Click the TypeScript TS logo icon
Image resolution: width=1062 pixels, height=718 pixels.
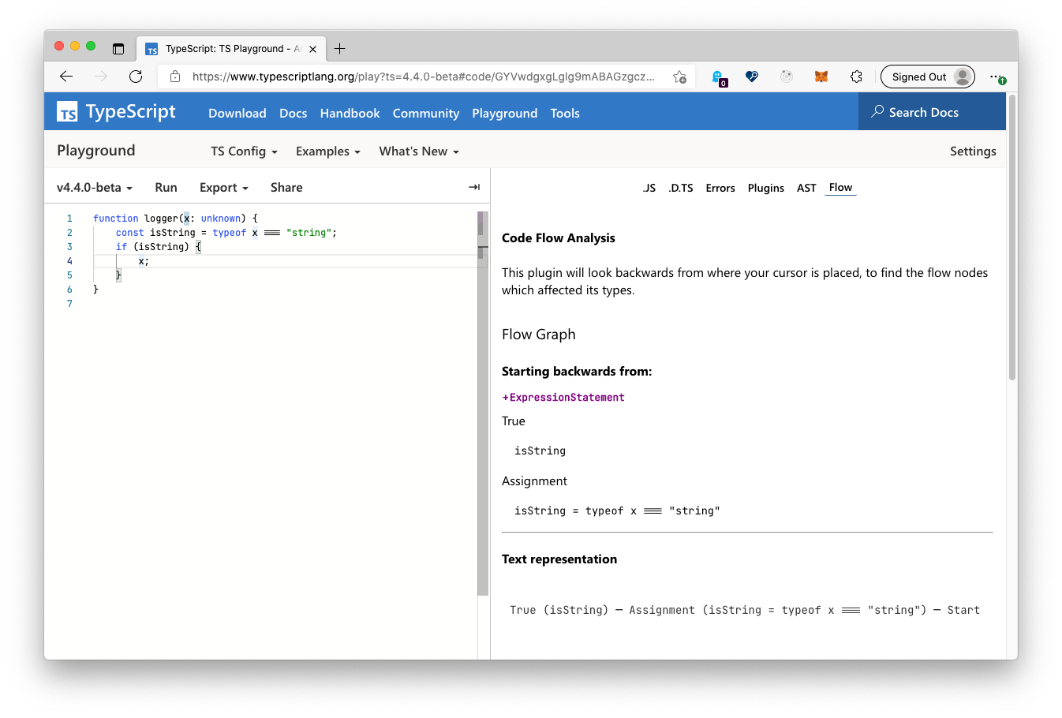68,113
